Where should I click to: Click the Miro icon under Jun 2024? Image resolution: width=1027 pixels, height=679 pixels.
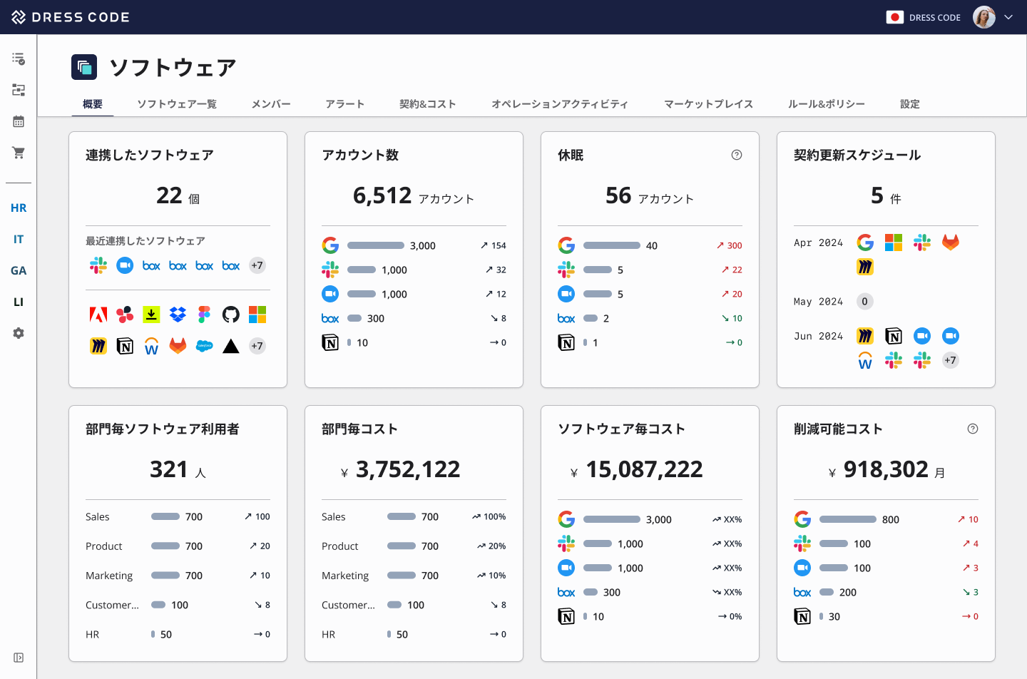coord(864,335)
